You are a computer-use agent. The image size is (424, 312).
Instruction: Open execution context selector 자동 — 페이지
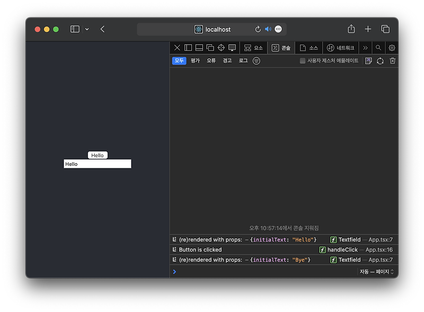(377, 271)
